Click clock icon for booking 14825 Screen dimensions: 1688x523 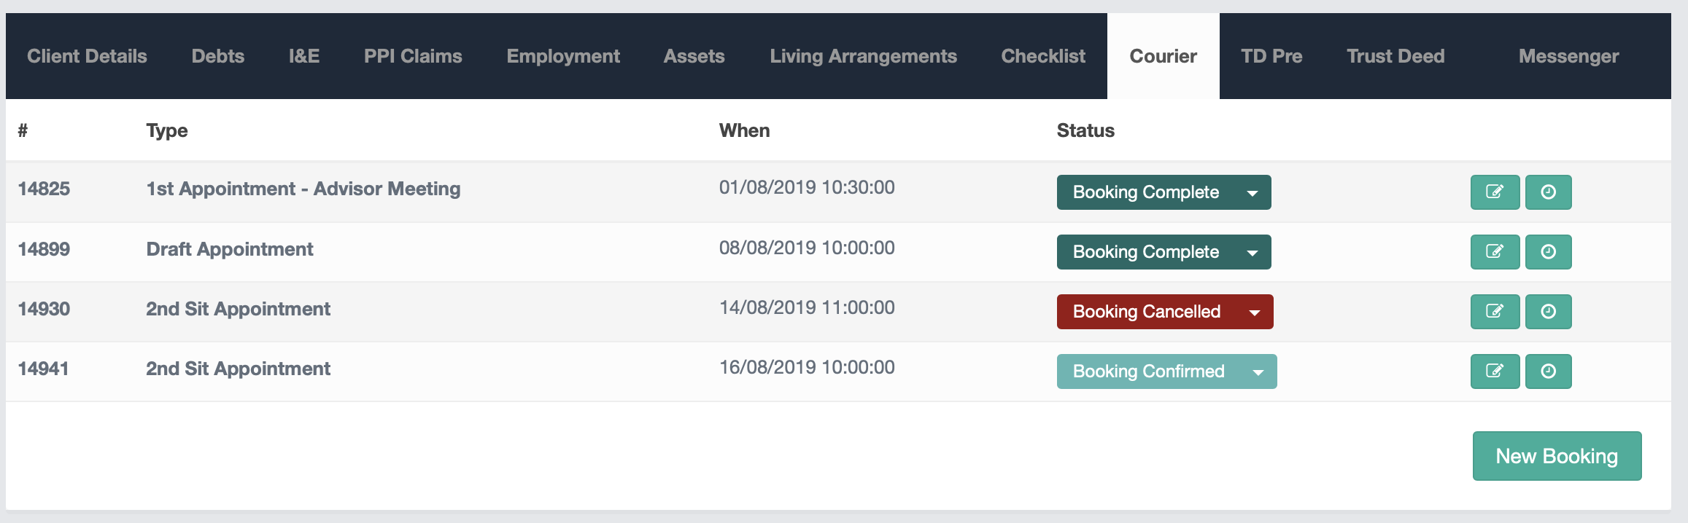pos(1548,192)
